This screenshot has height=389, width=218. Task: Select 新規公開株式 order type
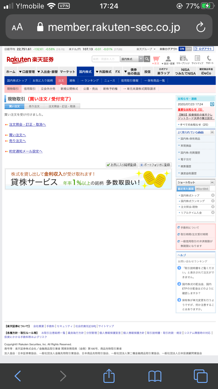69,89
